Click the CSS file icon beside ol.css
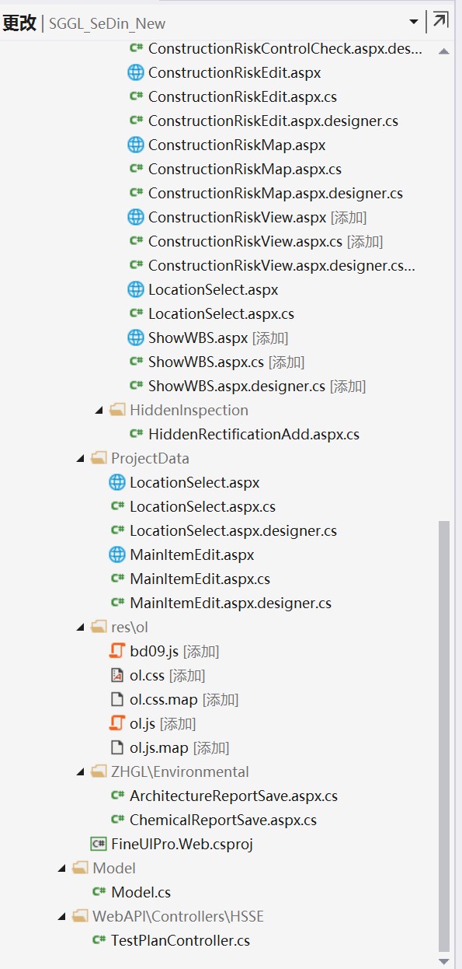The image size is (462, 969). [x=117, y=675]
